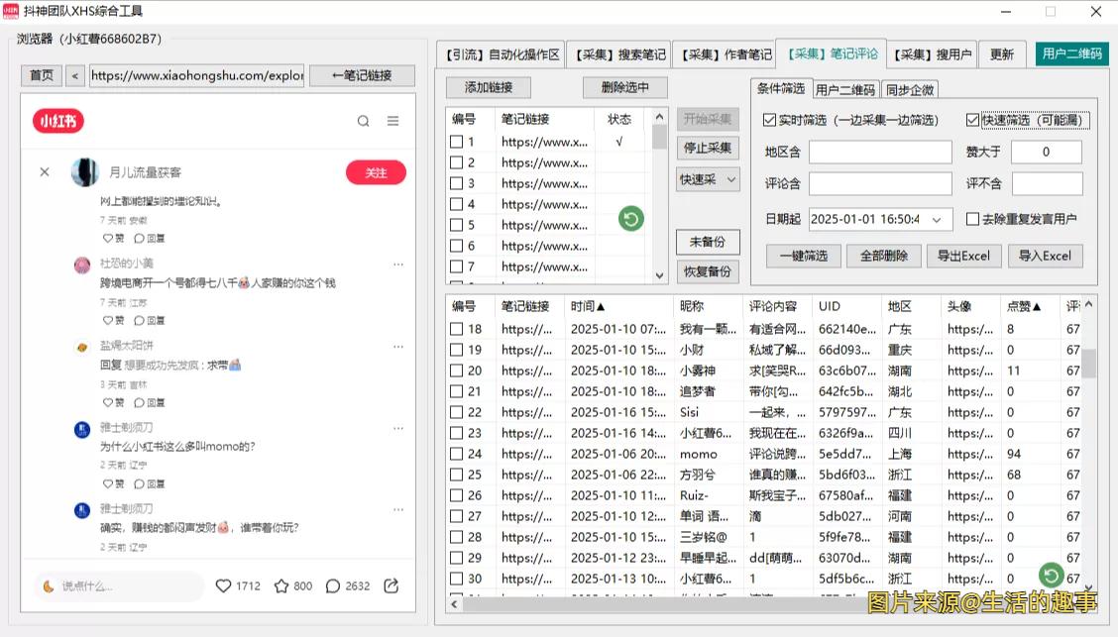Uncheck 实时筛选 real-time filtering
Image resolution: width=1118 pixels, height=637 pixels.
pyautogui.click(x=768, y=120)
